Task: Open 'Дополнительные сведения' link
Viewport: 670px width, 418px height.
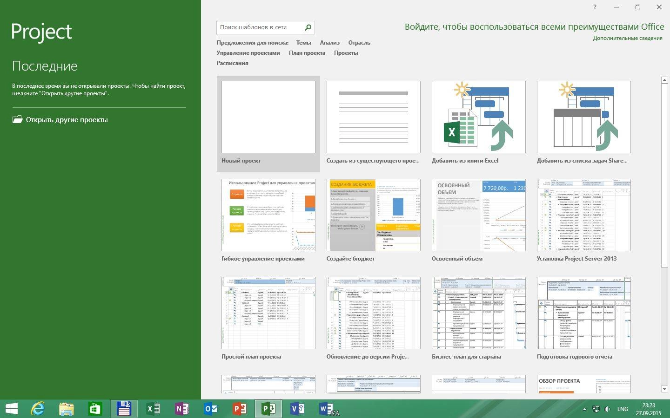Action: [628, 38]
